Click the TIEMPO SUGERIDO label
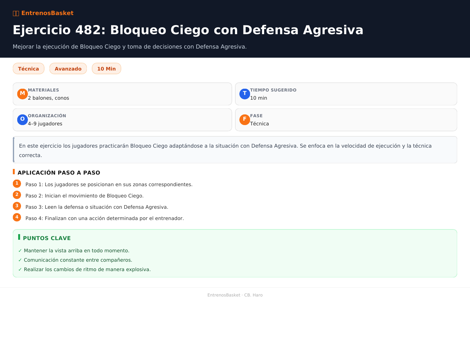The height and width of the screenshot is (341, 470). 273,90
